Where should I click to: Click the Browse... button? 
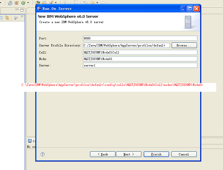[184, 45]
